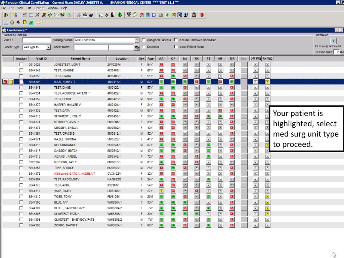Click the colored bar chart toolbar icon
The height and width of the screenshot is (258, 344).
(x=161, y=15)
